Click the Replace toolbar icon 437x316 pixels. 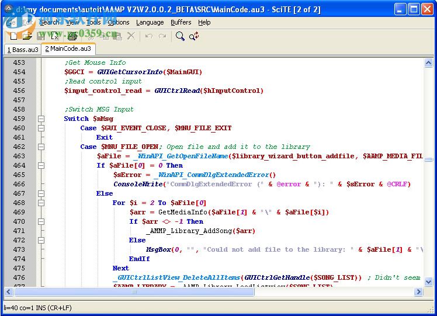pyautogui.click(x=194, y=36)
